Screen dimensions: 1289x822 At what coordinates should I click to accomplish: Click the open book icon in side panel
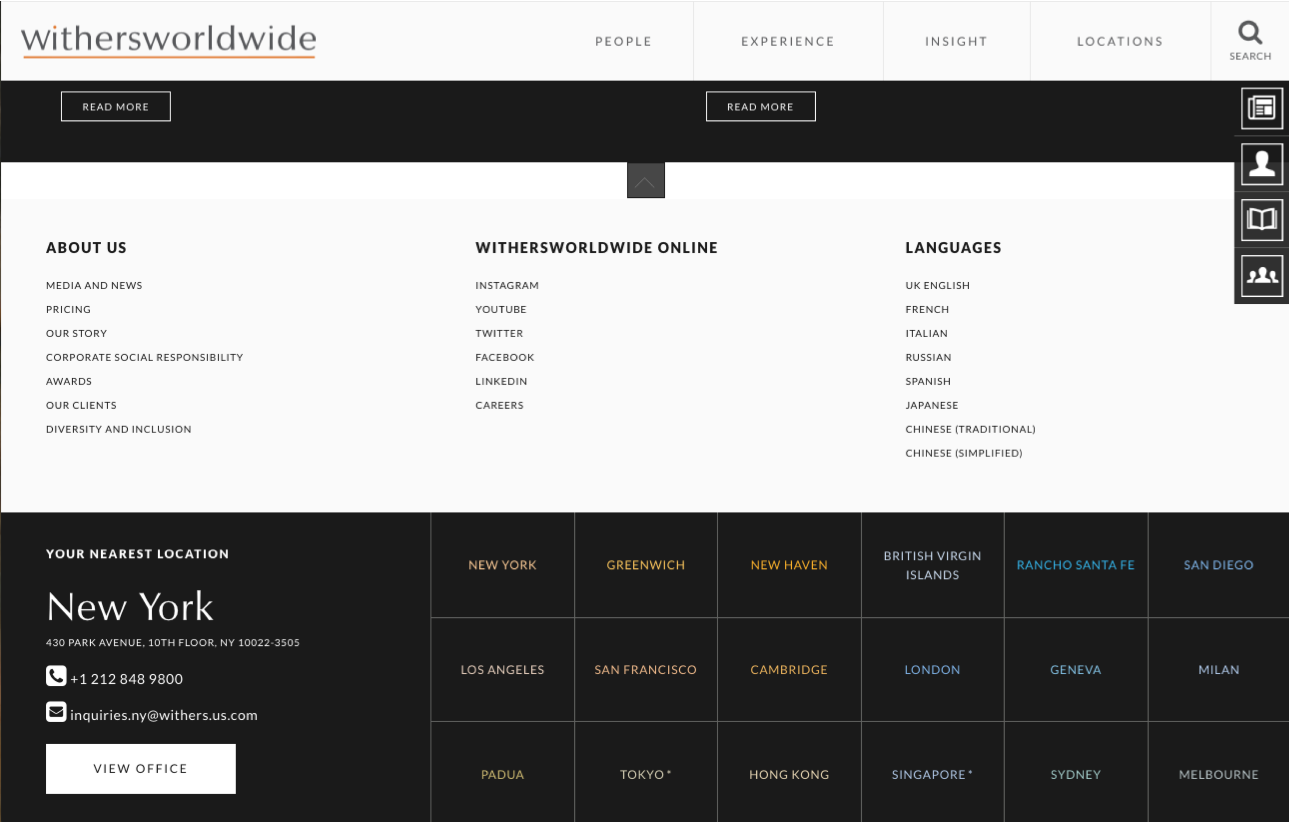1262,220
